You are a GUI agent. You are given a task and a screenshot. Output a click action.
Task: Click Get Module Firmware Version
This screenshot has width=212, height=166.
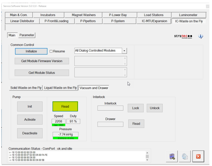tap(42, 61)
